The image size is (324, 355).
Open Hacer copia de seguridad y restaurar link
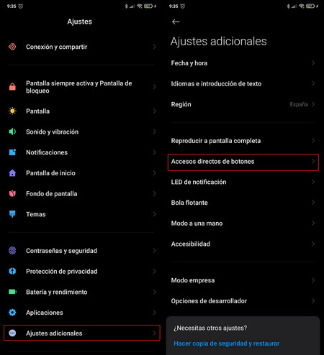click(226, 344)
